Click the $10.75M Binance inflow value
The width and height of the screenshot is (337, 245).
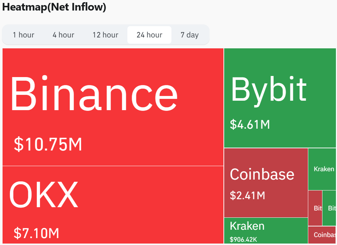click(48, 144)
